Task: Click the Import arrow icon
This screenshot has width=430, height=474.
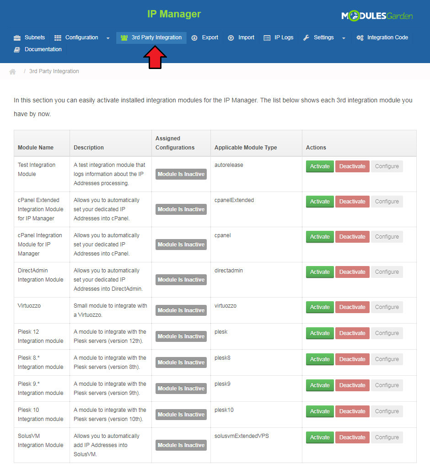Action: tap(231, 38)
